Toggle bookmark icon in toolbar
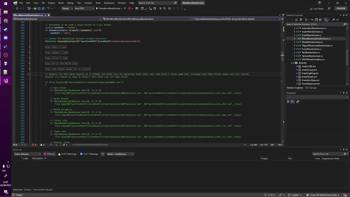Viewport: 350px width, 197px height. (x=169, y=8)
